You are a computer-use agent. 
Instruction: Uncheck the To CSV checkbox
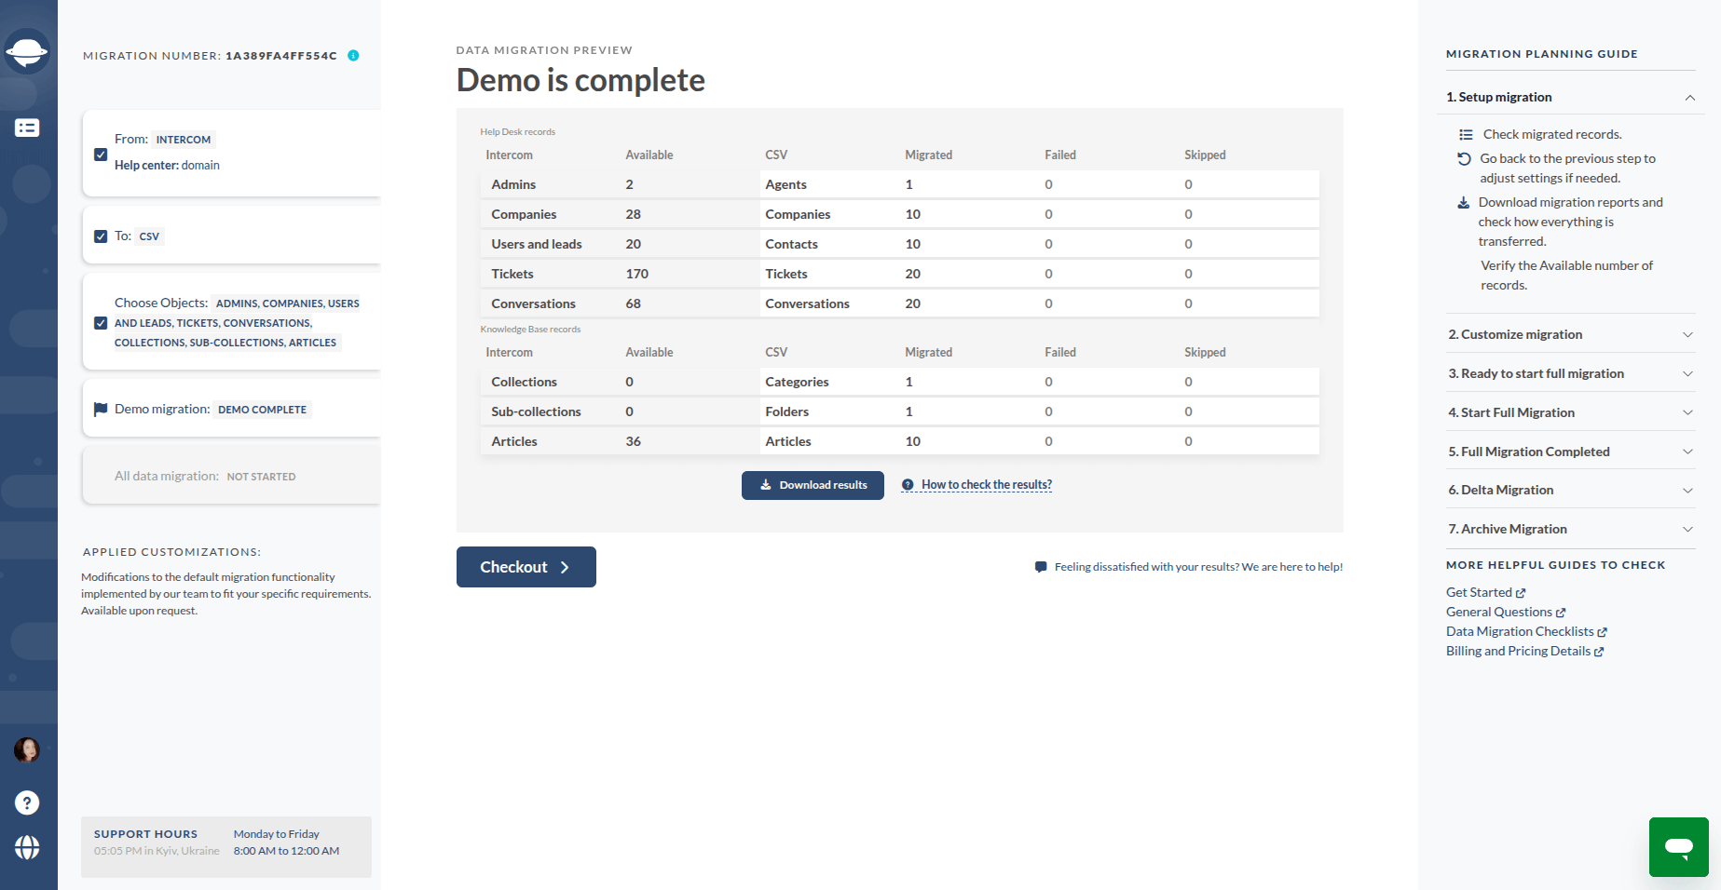tap(101, 236)
